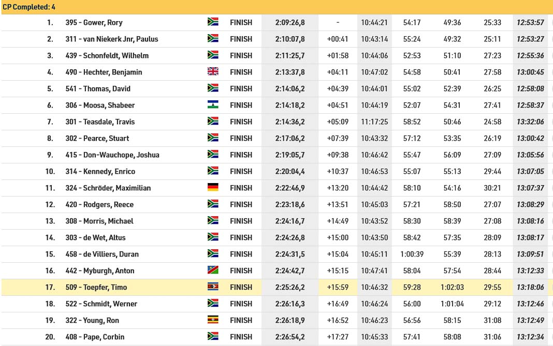Click the German flag beside Schröder, Maximilian
Image resolution: width=553 pixels, height=346 pixels.
(213, 187)
